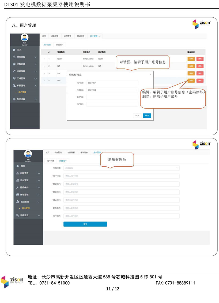Screen dimensions: 219x303
Task: Expand row arrow for user NZ
Action: [x=44, y=66]
